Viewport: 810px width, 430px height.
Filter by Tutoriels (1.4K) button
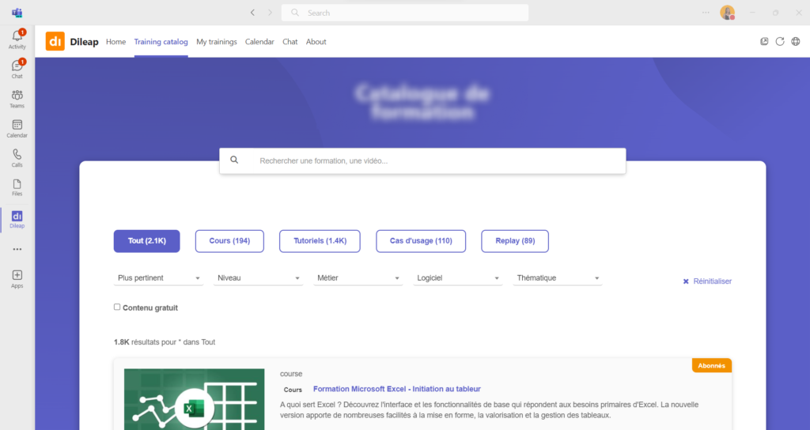click(x=320, y=241)
